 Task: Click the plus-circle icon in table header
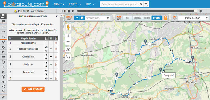coord(51,39)
